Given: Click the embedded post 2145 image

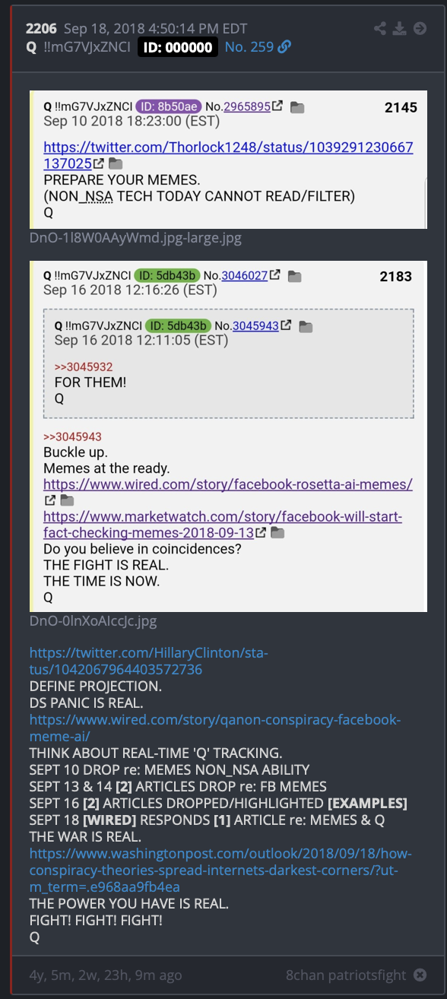Looking at the screenshot, I should [228, 160].
